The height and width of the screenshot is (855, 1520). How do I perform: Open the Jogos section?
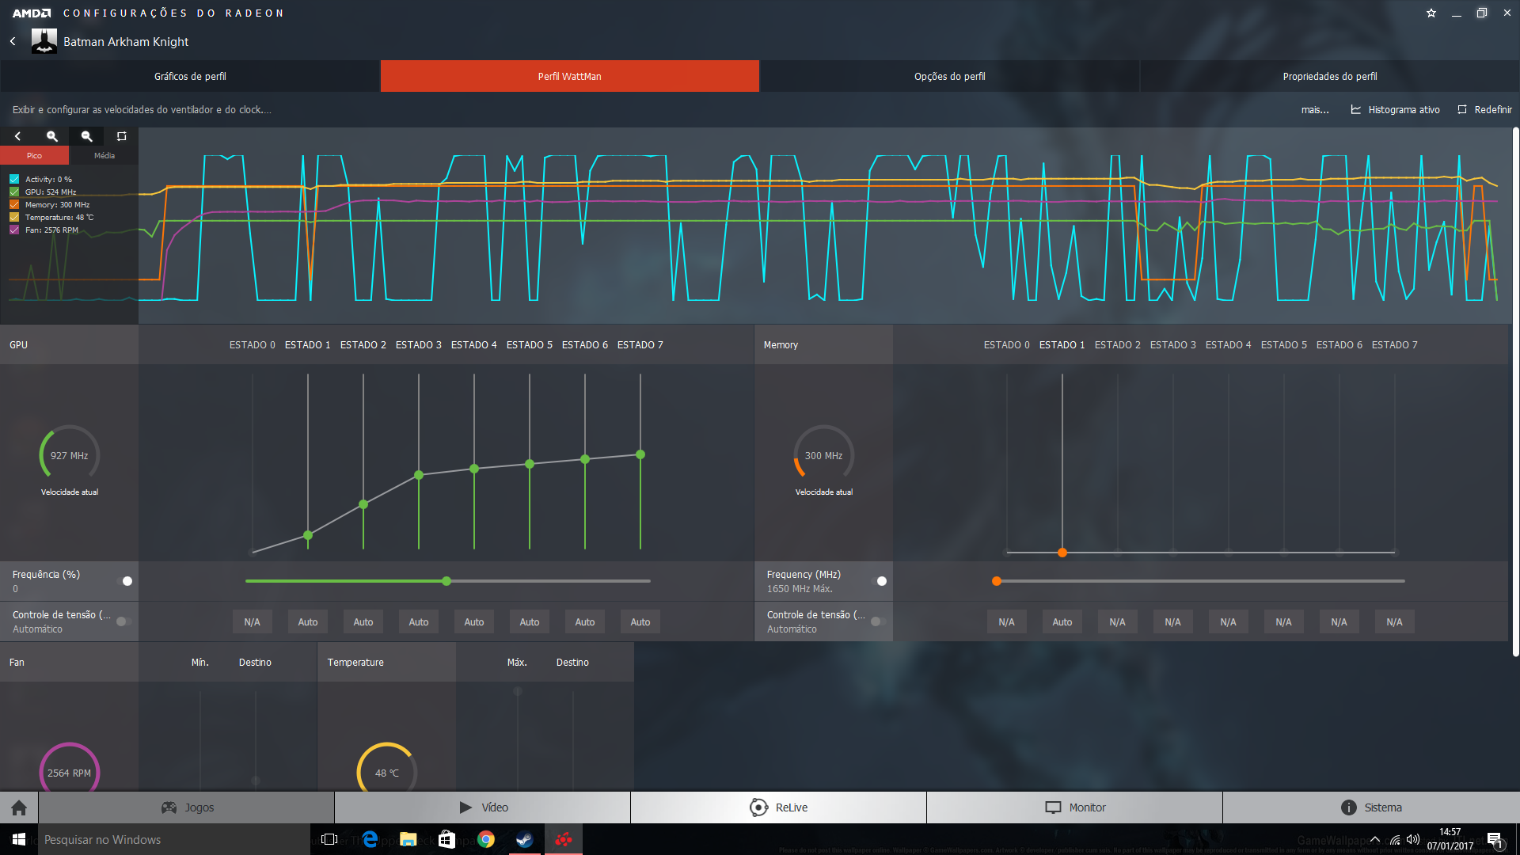tap(187, 807)
